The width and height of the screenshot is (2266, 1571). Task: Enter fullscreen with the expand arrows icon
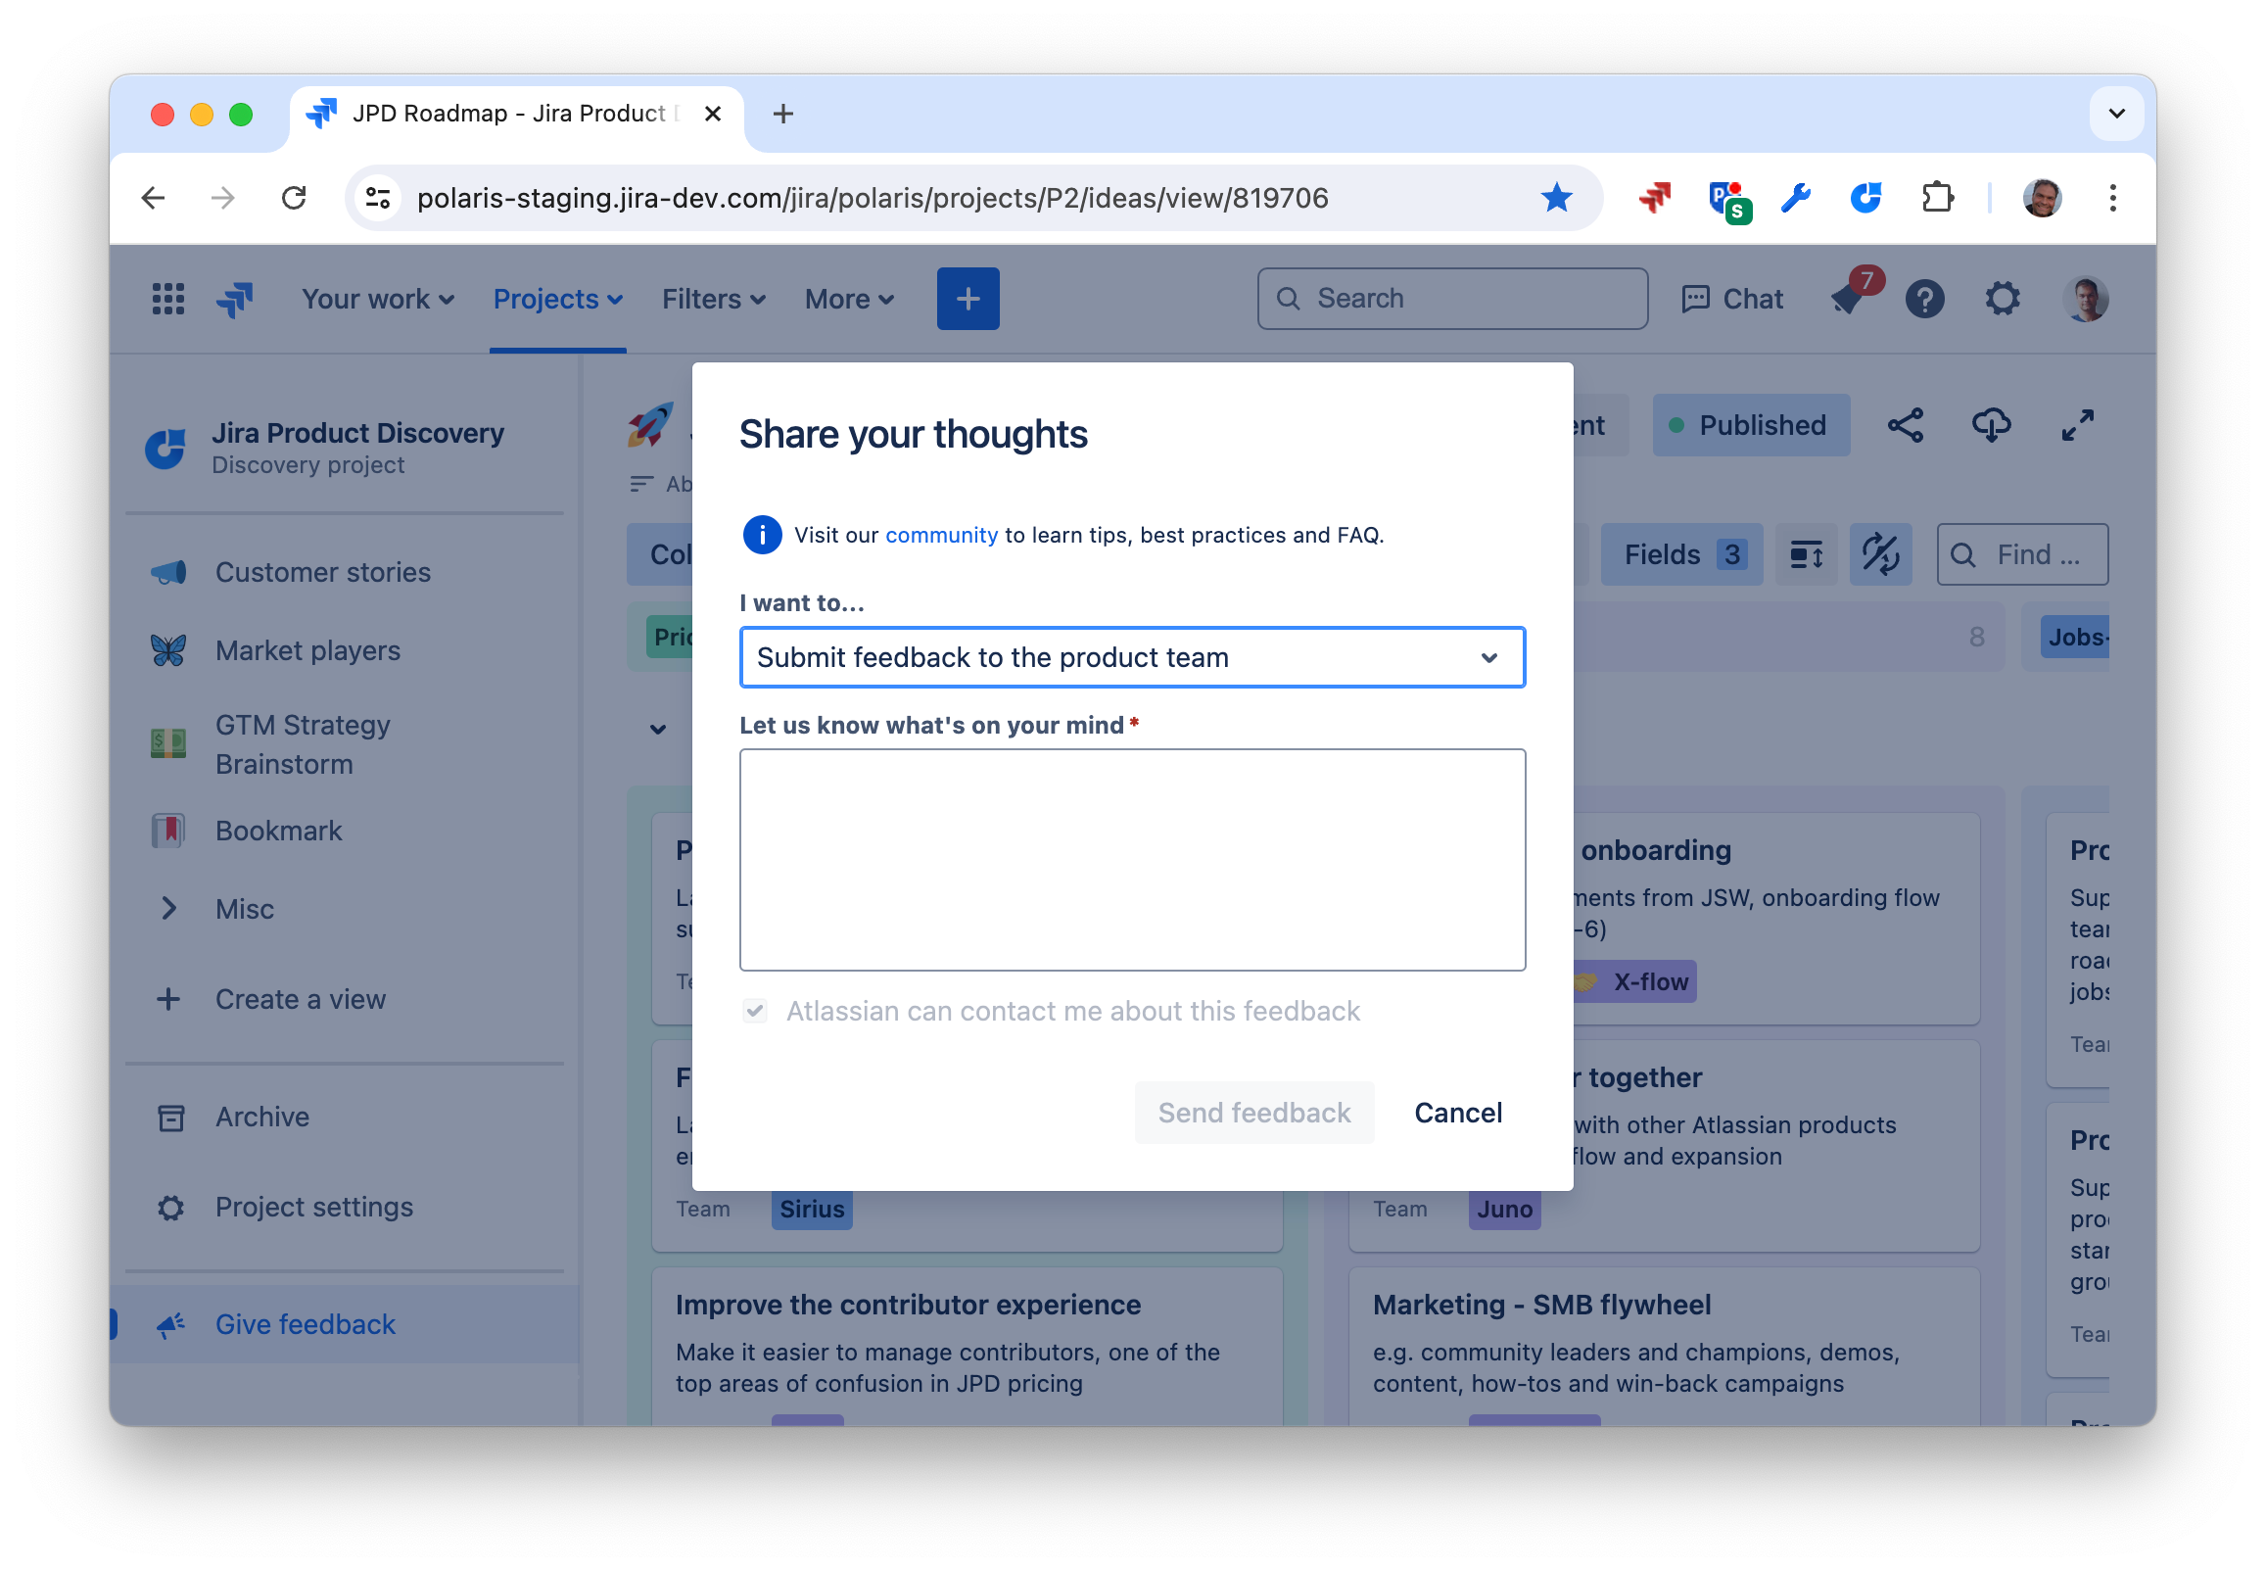(x=2077, y=425)
